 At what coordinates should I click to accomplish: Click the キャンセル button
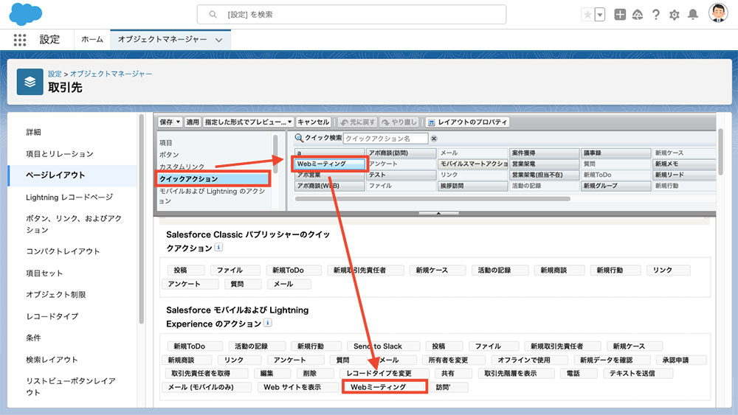(x=314, y=122)
